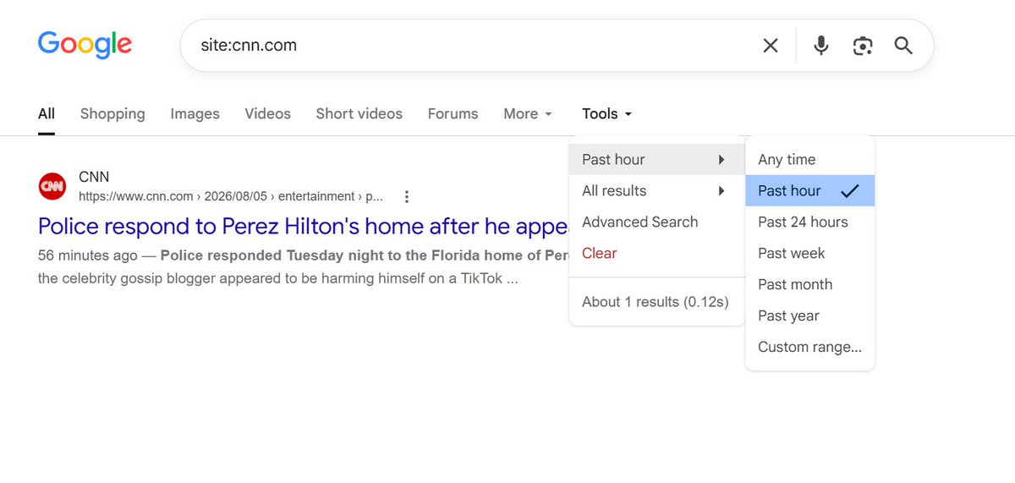The height and width of the screenshot is (483, 1015).
Task: Select Any time option
Action: click(x=809, y=160)
